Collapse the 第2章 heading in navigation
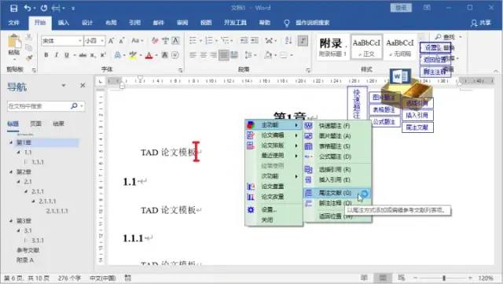 click(x=12, y=172)
